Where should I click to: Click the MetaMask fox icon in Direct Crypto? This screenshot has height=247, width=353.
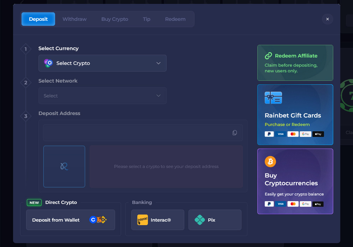tap(99, 219)
